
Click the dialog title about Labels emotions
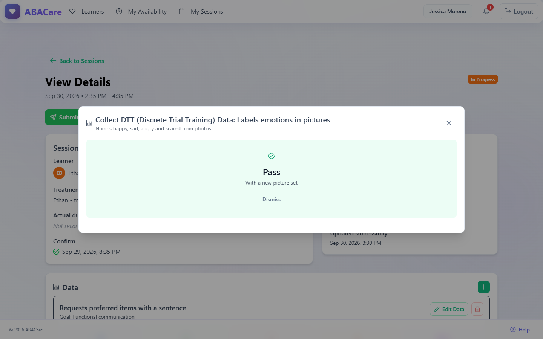(213, 120)
